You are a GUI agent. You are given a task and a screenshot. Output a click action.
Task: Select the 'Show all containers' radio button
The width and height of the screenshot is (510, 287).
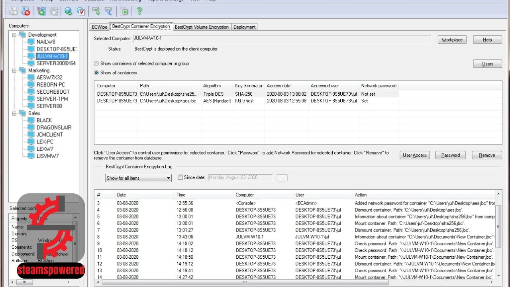[x=96, y=73]
